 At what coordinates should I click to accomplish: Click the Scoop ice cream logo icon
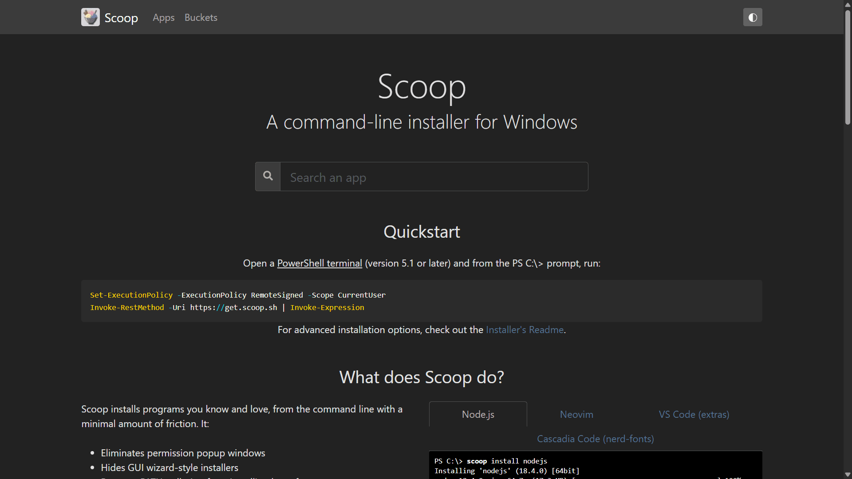(x=91, y=17)
